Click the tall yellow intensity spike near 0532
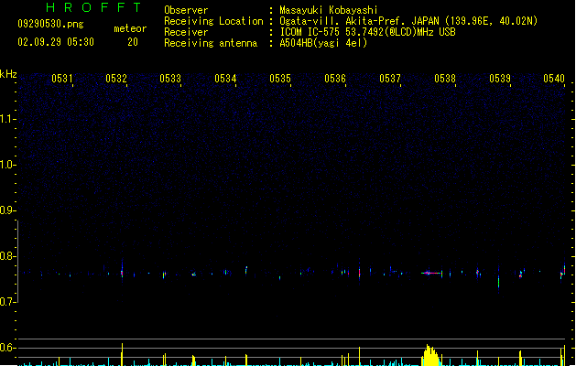The width and height of the screenshot is (576, 366). point(122,354)
